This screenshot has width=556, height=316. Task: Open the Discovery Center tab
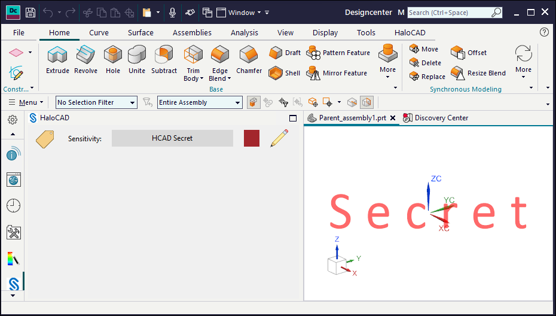436,118
